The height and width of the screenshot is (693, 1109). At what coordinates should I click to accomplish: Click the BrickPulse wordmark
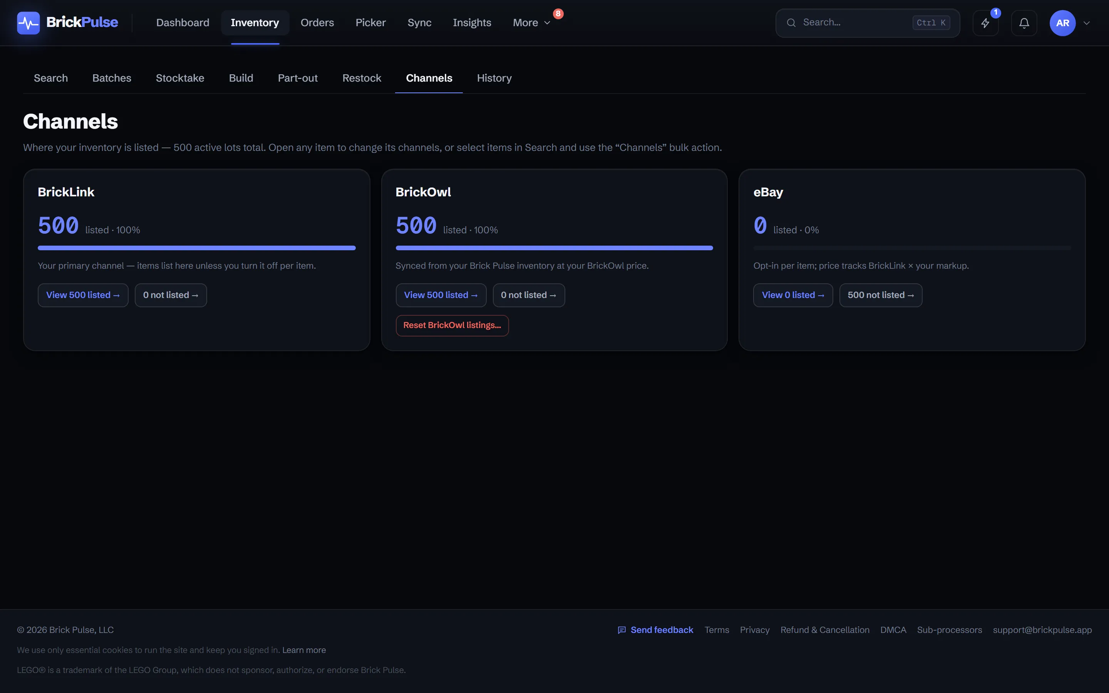pyautogui.click(x=82, y=22)
